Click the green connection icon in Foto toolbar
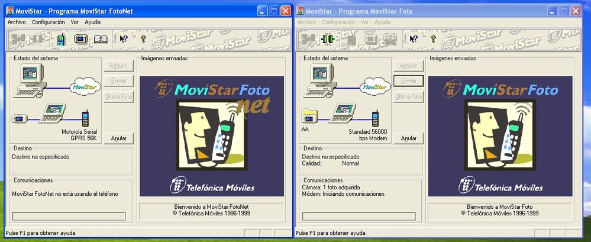591x242 pixels. pyautogui.click(x=328, y=39)
